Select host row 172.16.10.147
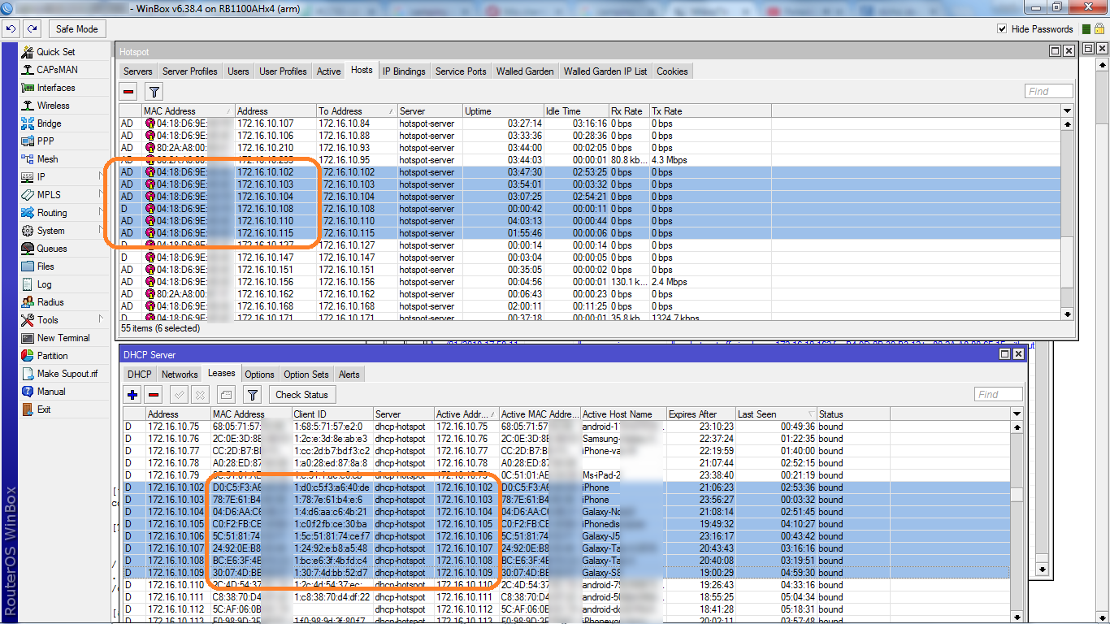Image resolution: width=1110 pixels, height=624 pixels. pyautogui.click(x=590, y=258)
